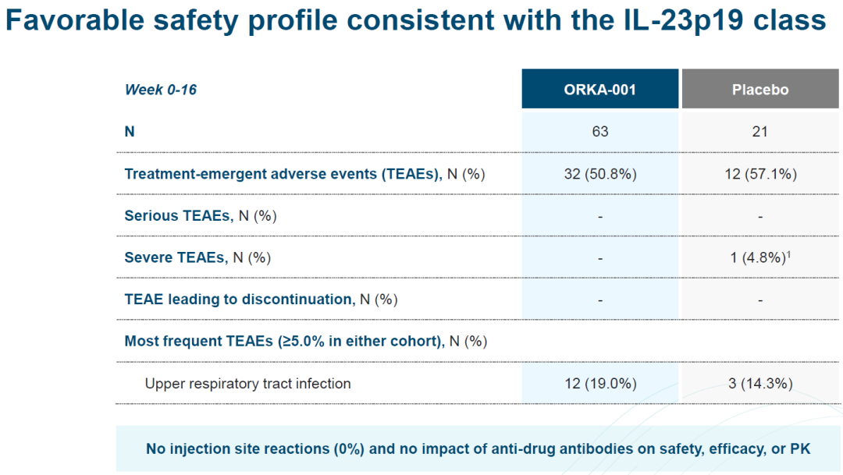Click the Week 0-16 label
The height and width of the screenshot is (475, 843).
point(161,90)
